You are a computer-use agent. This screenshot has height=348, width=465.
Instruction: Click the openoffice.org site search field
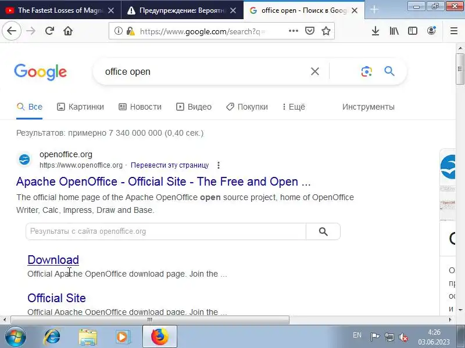coord(166,231)
